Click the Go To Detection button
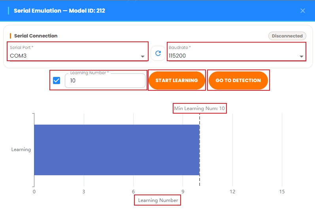This screenshot has width=315, height=217. 238,80
